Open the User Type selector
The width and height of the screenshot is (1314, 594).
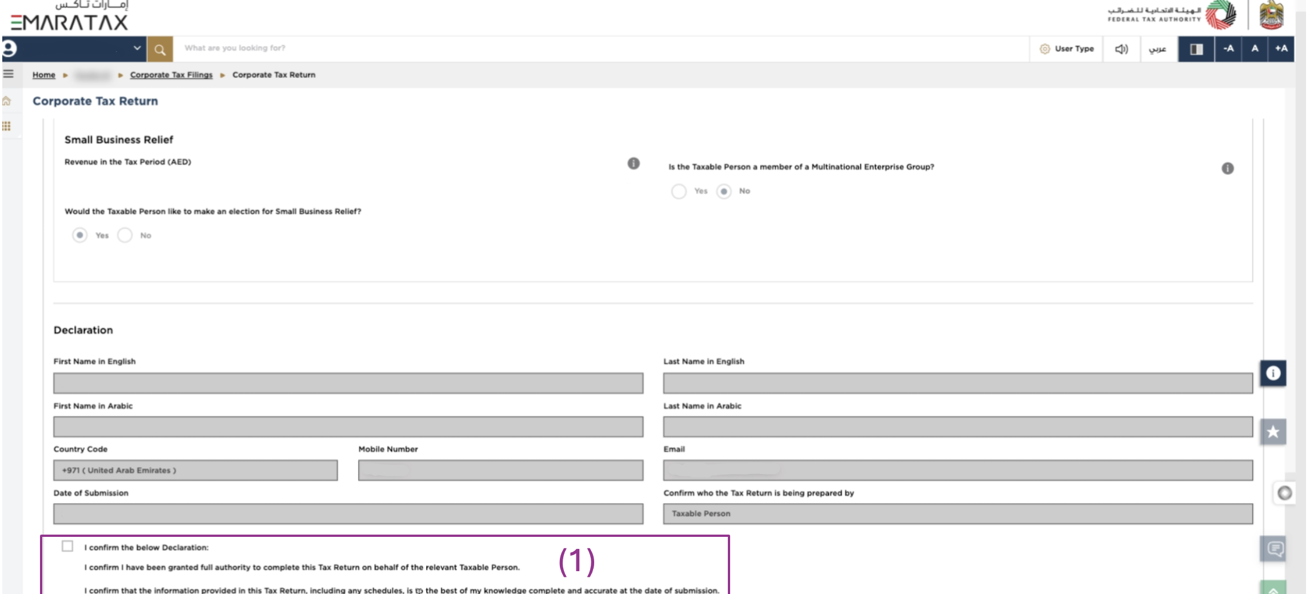coord(1067,49)
